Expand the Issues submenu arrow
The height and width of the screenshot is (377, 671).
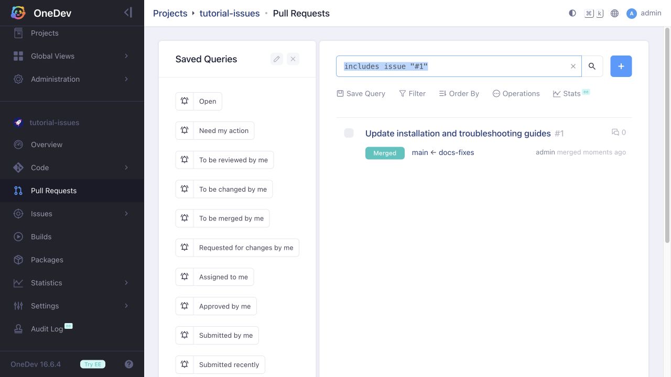coord(126,214)
